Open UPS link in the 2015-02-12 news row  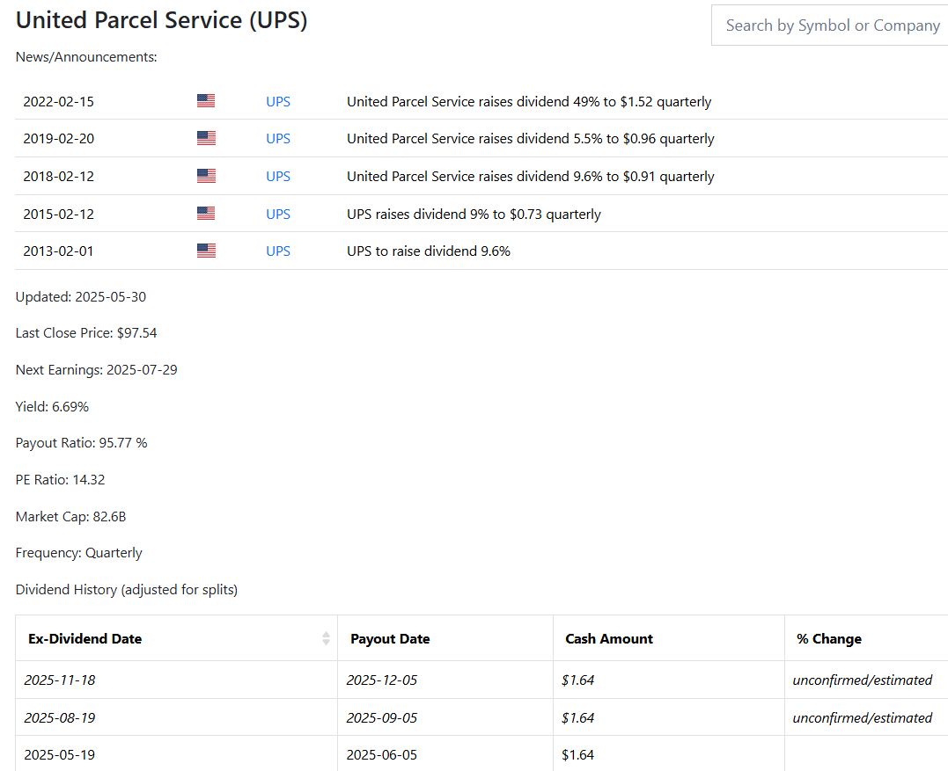(x=278, y=214)
